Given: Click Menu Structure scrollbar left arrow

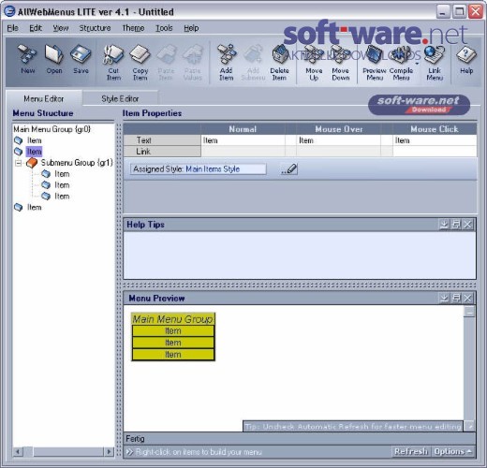Looking at the screenshot, I should (18, 451).
